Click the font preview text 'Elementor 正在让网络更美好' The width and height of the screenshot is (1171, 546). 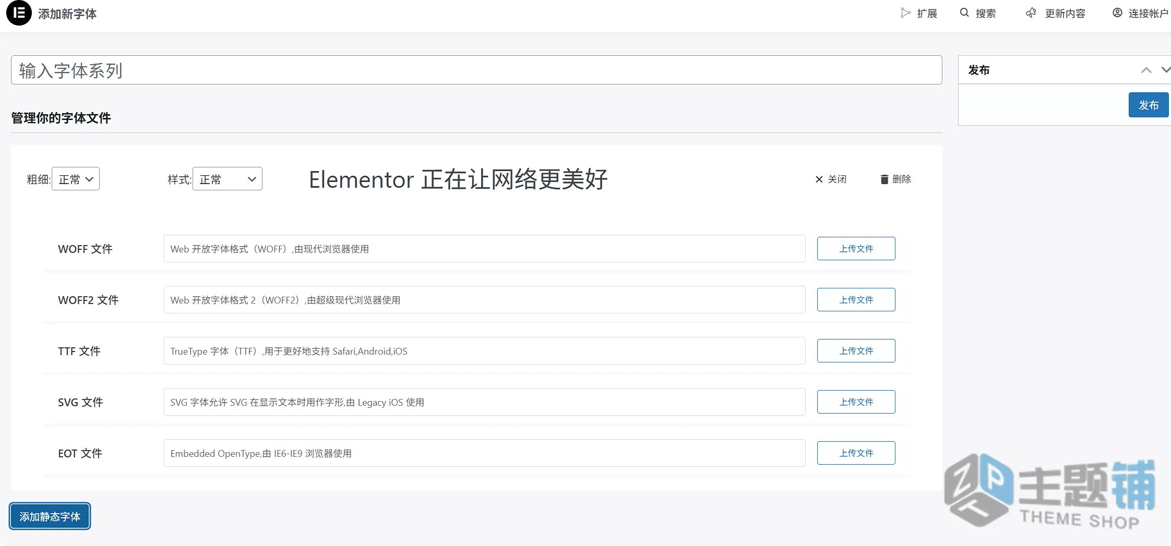[x=458, y=179]
